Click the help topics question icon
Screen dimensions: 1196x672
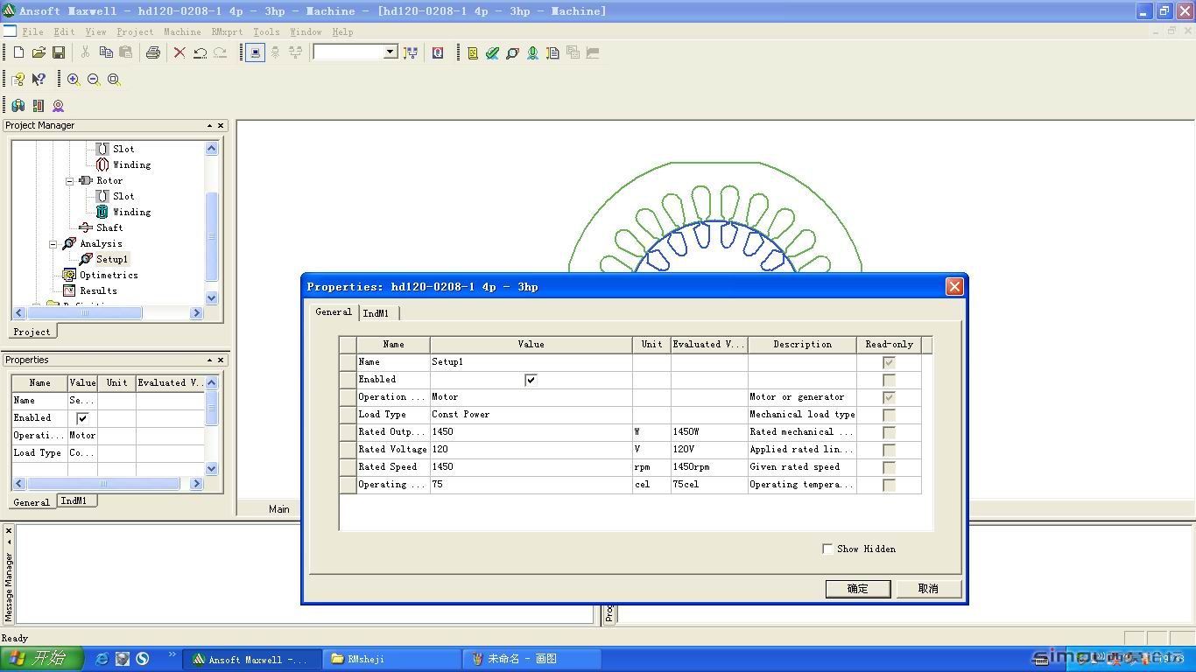tap(18, 79)
